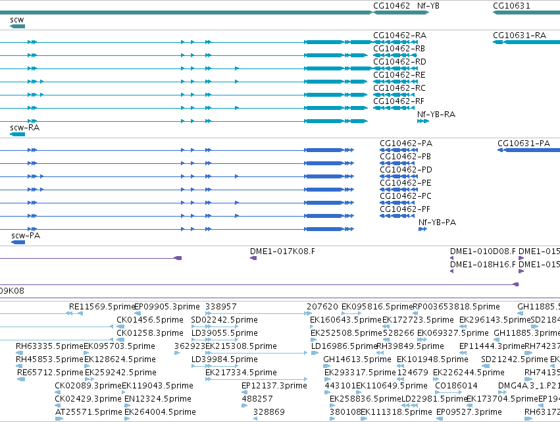Image resolution: width=560 pixels, height=422 pixels.
Task: Select the 488257 feature label
Action: click(257, 400)
